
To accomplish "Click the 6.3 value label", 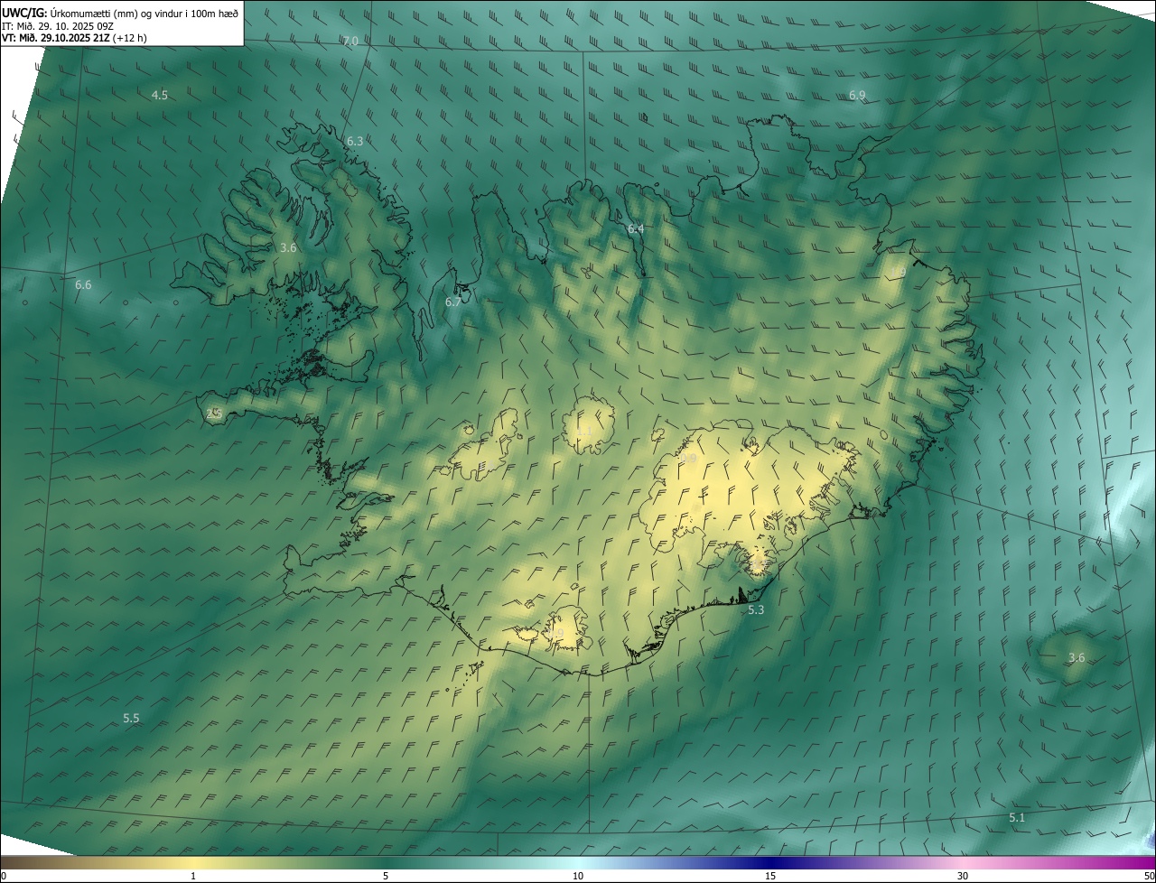I will pyautogui.click(x=355, y=142).
